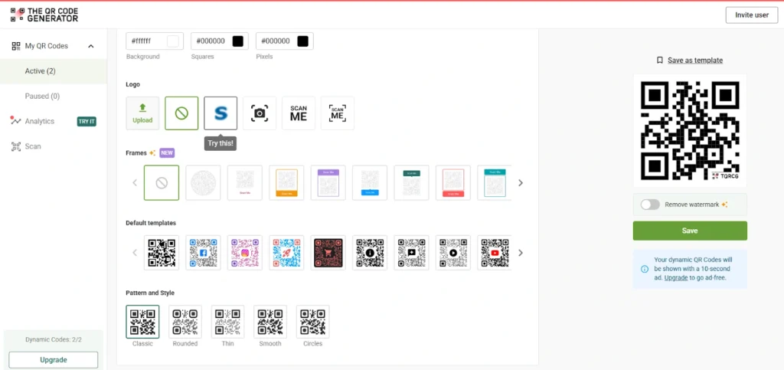The width and height of the screenshot is (784, 370).
Task: Click the Upload logo button
Action: [x=142, y=113]
